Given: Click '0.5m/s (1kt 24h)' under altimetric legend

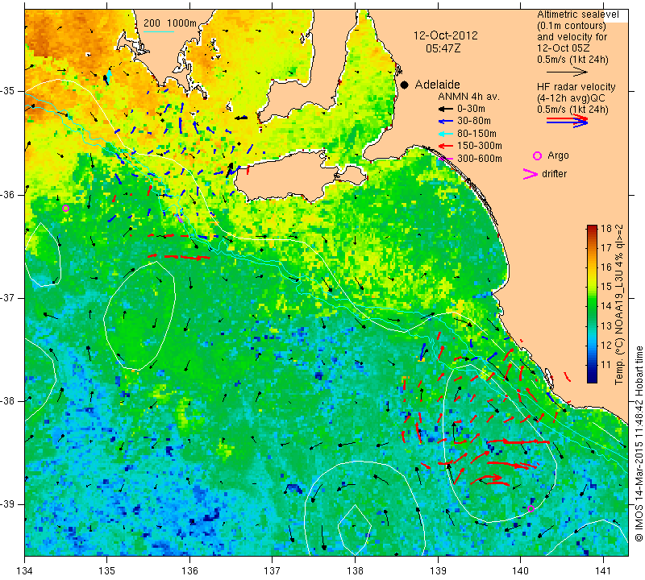Looking at the screenshot, I should click(x=572, y=60).
